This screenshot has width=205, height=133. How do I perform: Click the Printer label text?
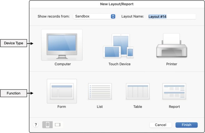coord(172,64)
